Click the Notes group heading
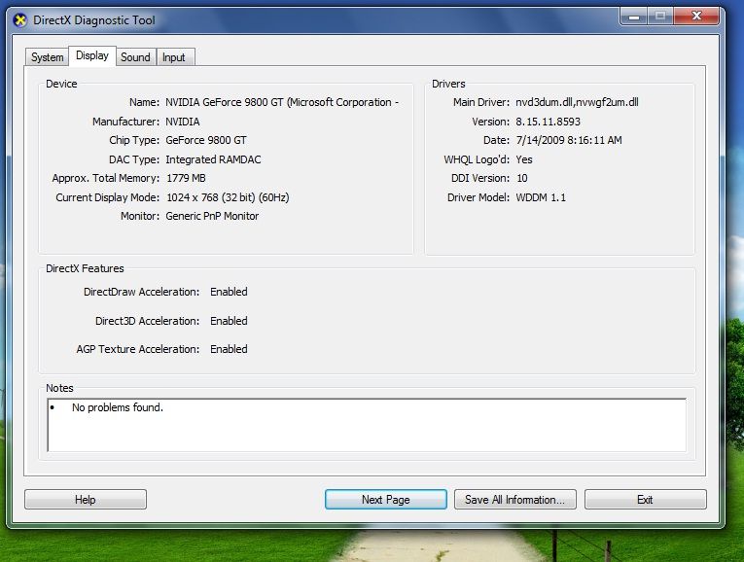Image resolution: width=744 pixels, height=562 pixels. pyautogui.click(x=59, y=388)
